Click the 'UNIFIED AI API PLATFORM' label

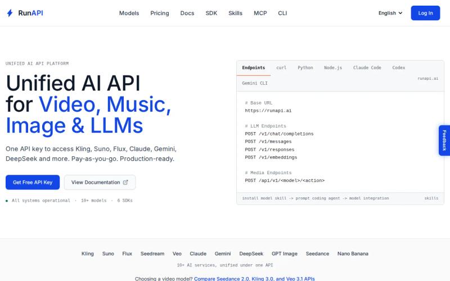point(37,64)
